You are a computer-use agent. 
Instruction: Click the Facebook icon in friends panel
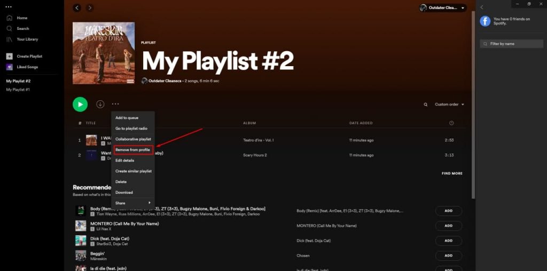click(485, 21)
